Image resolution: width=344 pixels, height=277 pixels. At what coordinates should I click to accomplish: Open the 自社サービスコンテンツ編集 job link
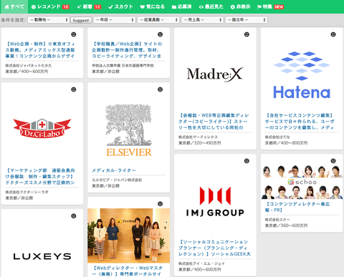click(x=300, y=122)
